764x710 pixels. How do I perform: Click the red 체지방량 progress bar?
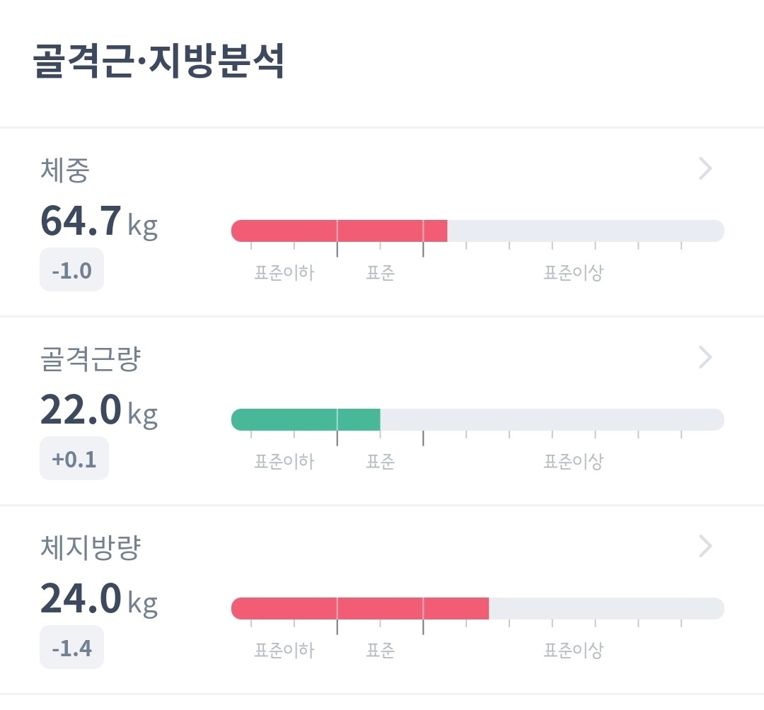click(x=360, y=608)
